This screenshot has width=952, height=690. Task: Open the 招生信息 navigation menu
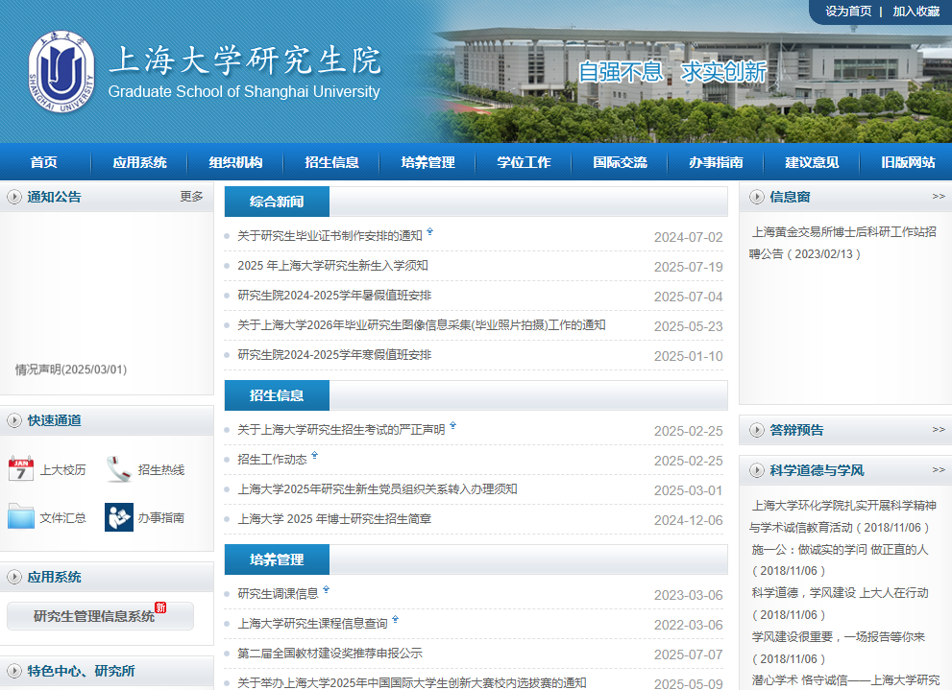coord(331,162)
